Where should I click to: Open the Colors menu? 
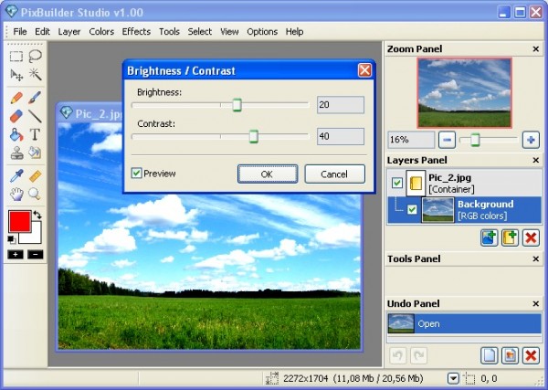(x=101, y=31)
